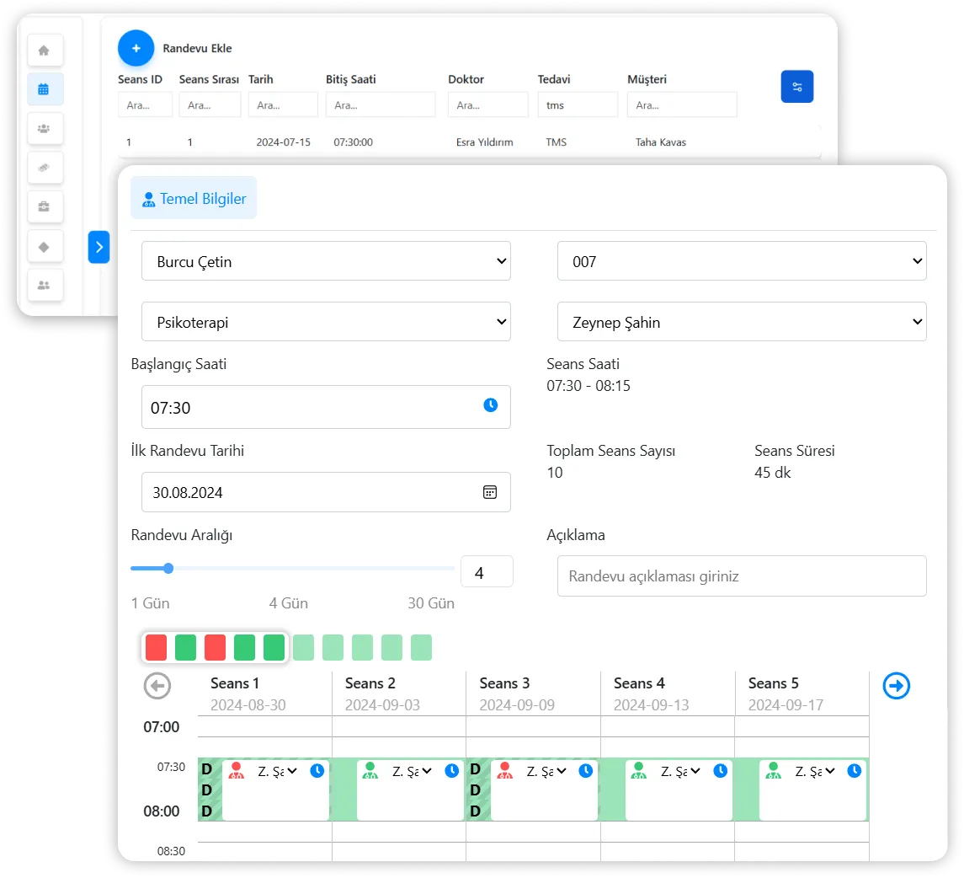Switch to the Temel Bilgiler tab
Viewport: 964px width, 878px height.
[x=194, y=199]
